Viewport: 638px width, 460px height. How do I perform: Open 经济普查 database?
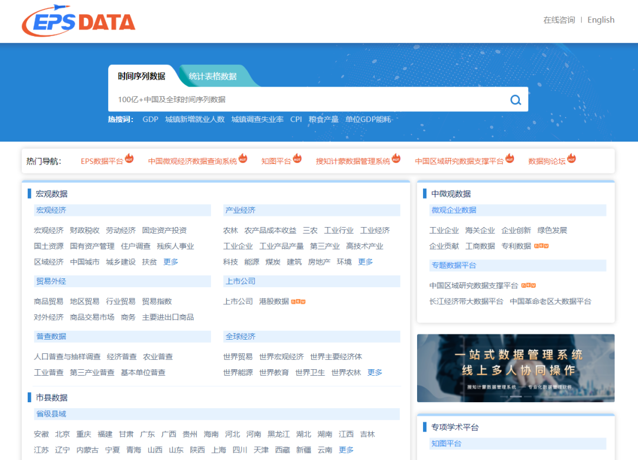pyautogui.click(x=122, y=357)
